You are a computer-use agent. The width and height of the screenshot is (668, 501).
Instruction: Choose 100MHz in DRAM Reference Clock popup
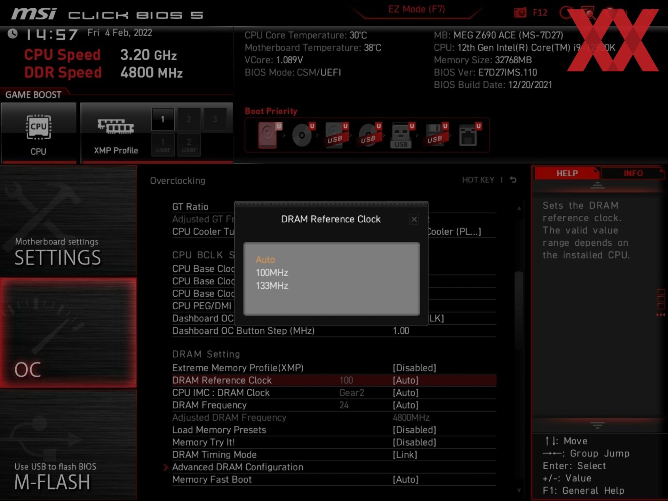point(272,273)
